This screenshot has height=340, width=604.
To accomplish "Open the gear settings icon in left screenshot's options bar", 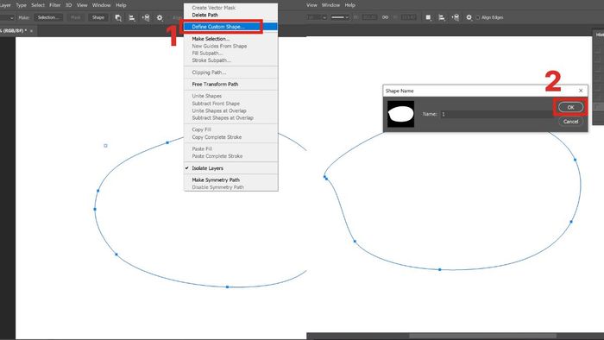I will click(x=160, y=18).
